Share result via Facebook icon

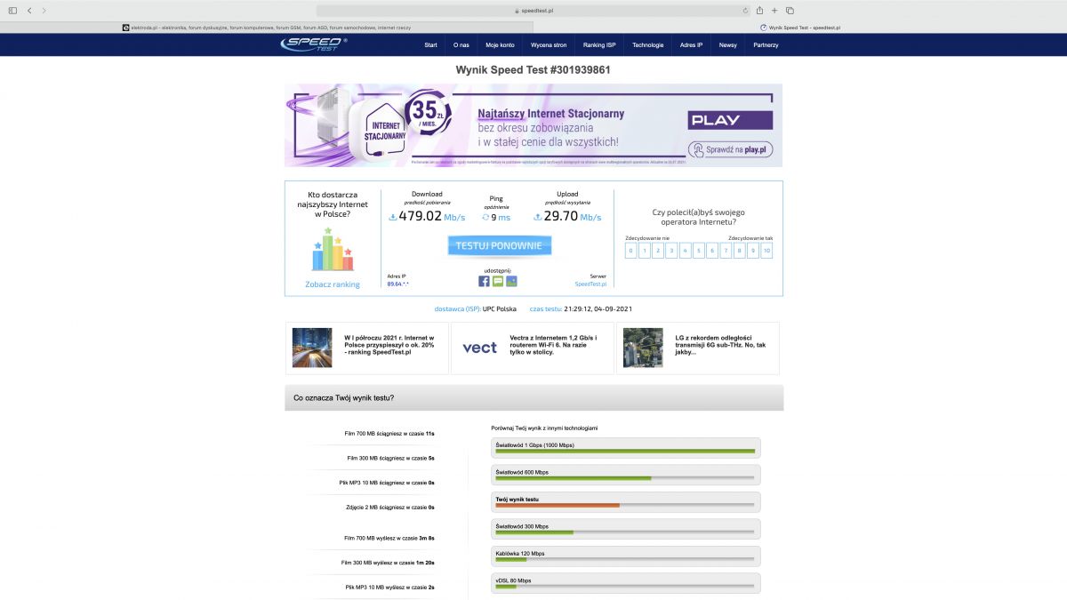(x=484, y=281)
